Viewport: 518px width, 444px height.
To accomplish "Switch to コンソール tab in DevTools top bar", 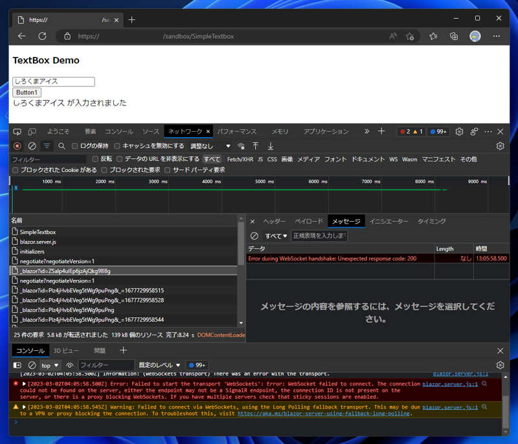I will pyautogui.click(x=119, y=131).
